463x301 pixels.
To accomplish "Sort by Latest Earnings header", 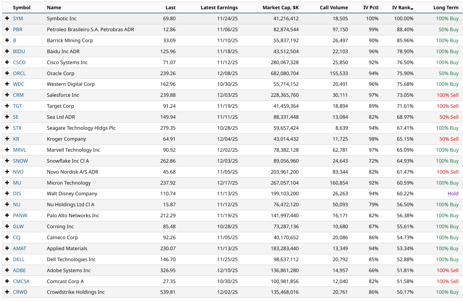I will tap(219, 8).
